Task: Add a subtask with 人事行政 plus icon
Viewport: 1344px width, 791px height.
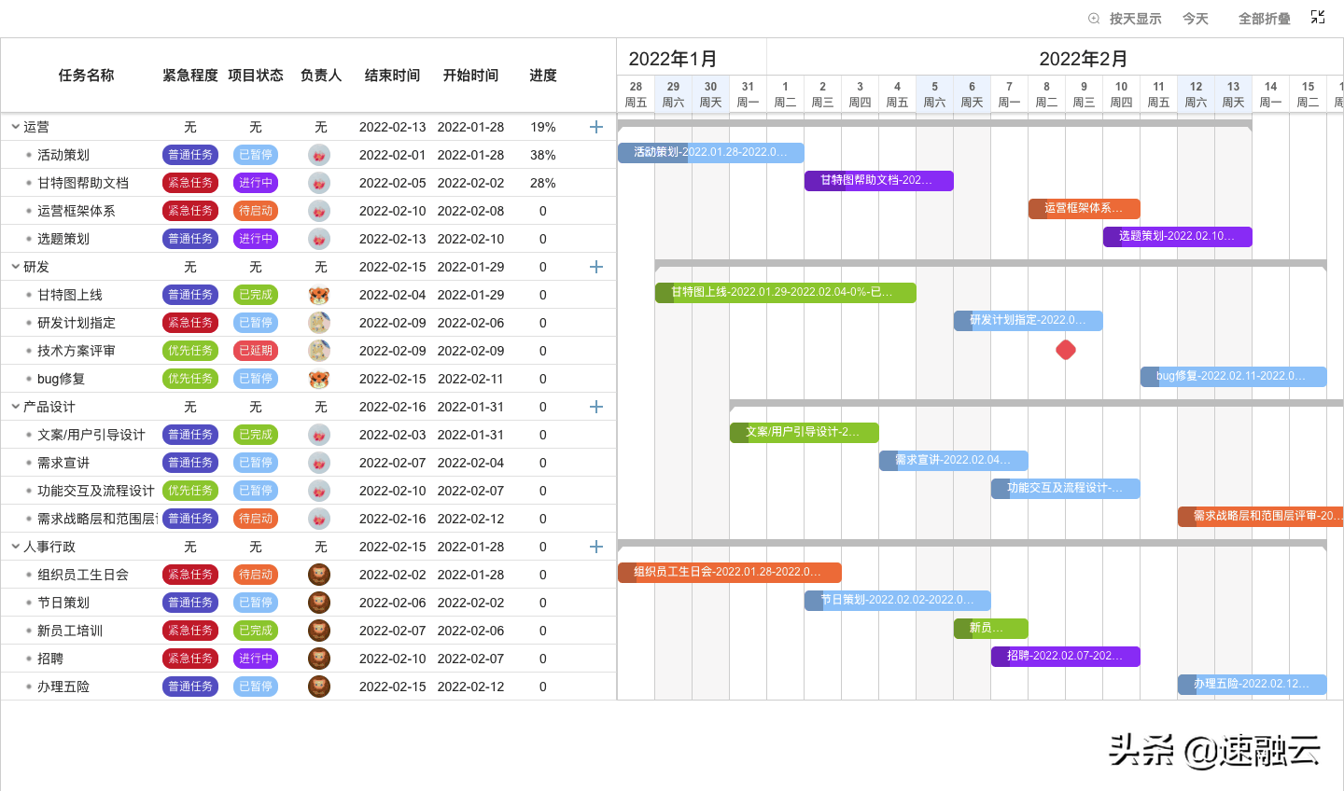Action: (596, 547)
